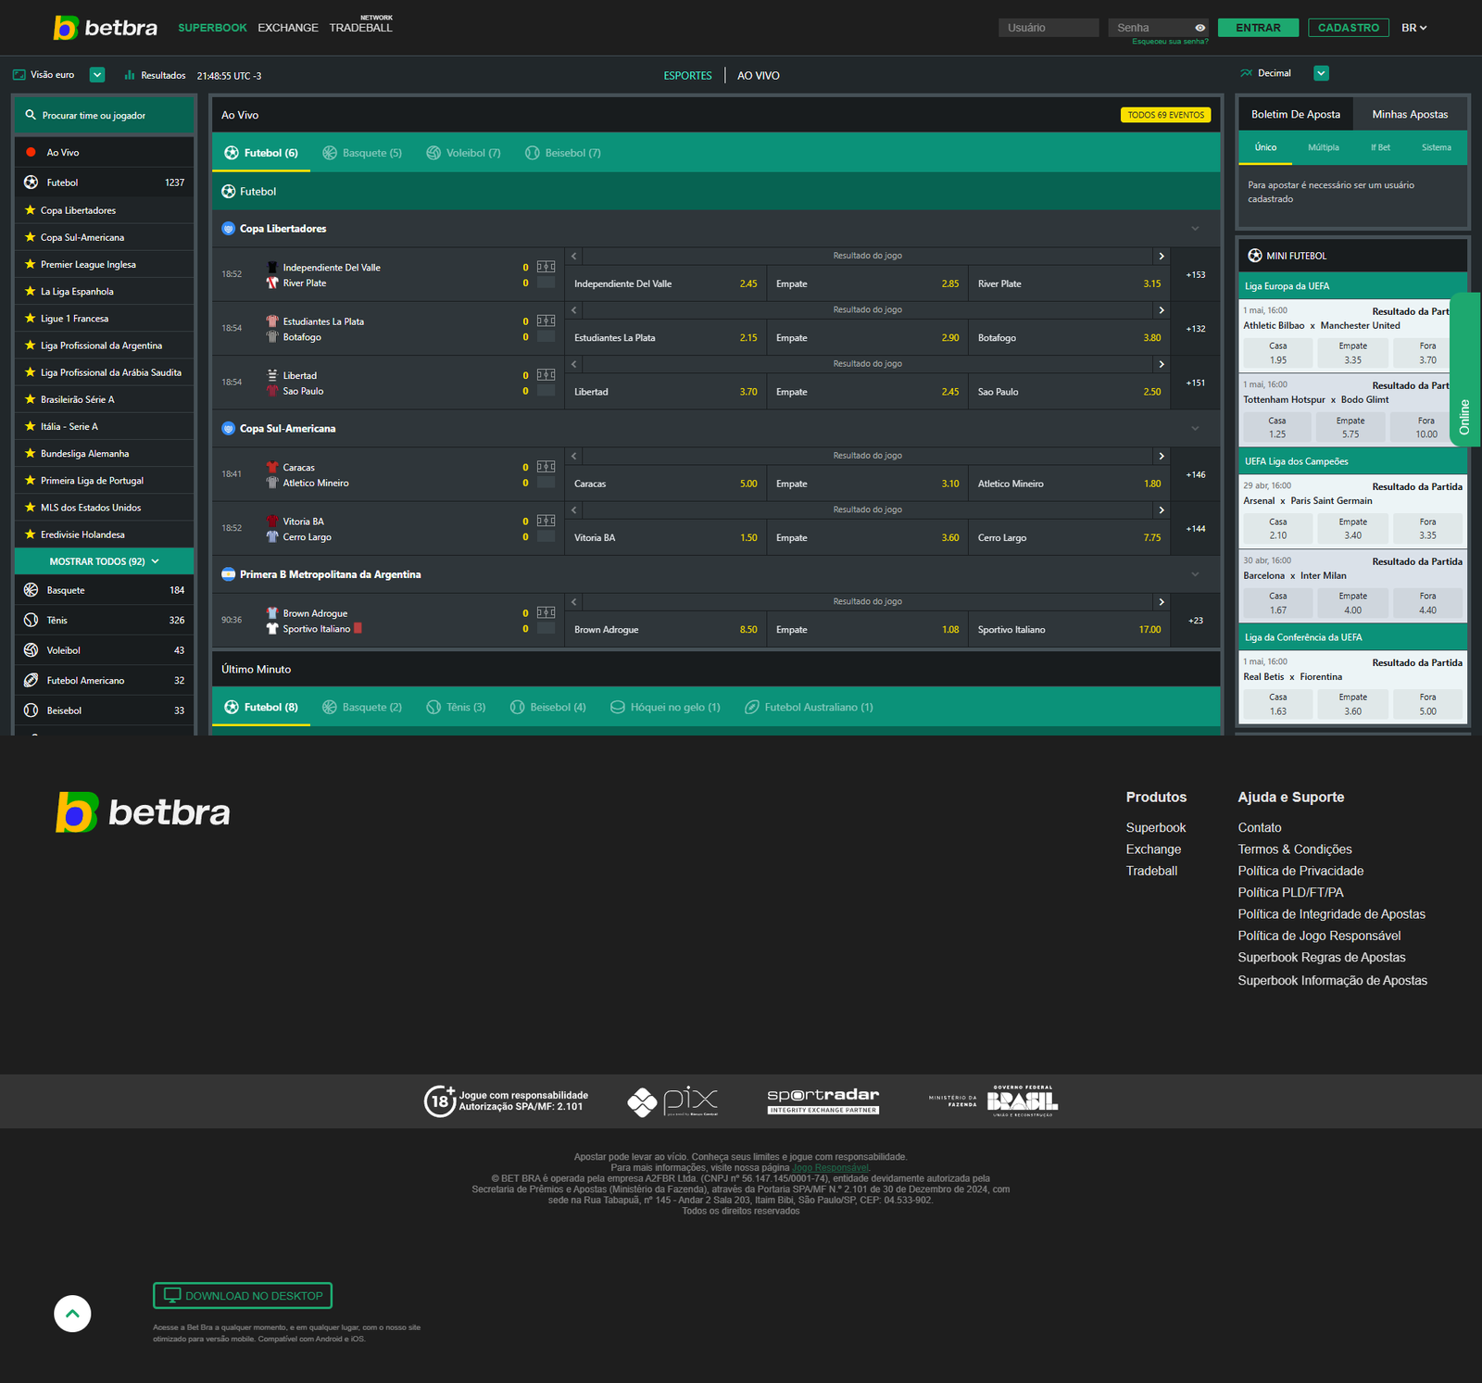
Task: Select Único bet type
Action: point(1265,148)
